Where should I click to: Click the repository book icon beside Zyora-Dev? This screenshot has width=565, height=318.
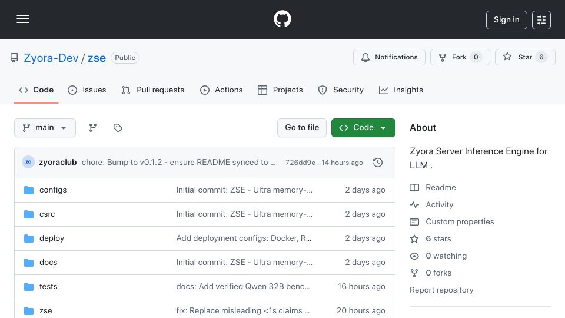[14, 58]
